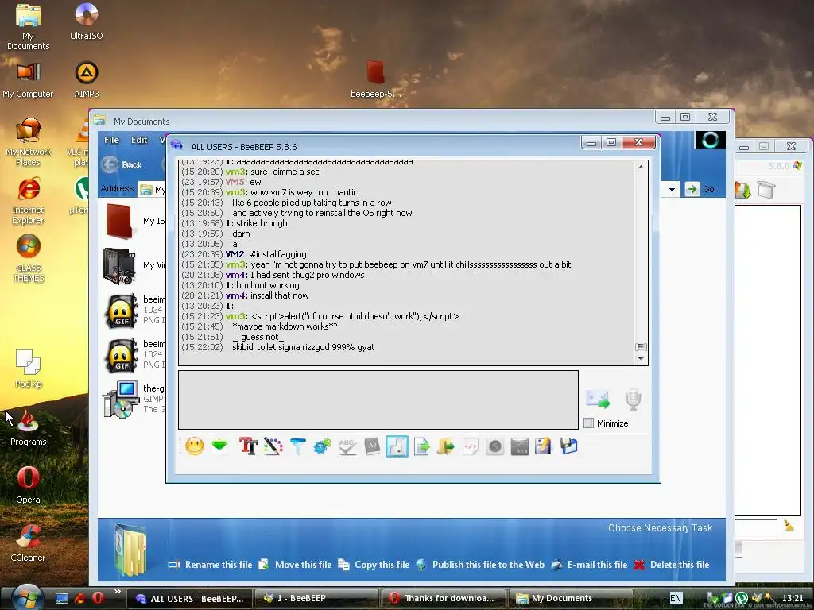Select the UltraISO desktop icon
814x610 pixels.
pos(86,21)
